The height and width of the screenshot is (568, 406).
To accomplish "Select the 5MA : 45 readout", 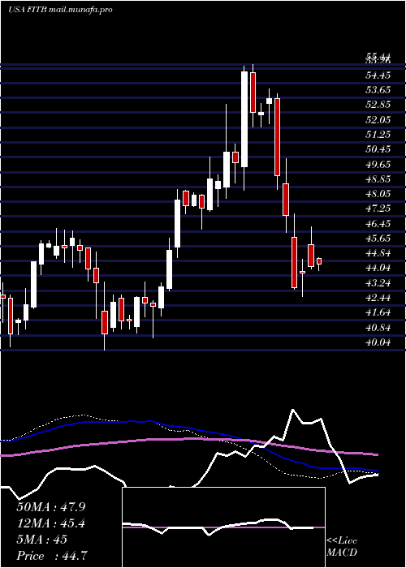I will pyautogui.click(x=42, y=540).
